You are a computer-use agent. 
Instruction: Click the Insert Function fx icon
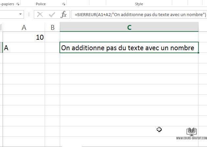(64, 15)
